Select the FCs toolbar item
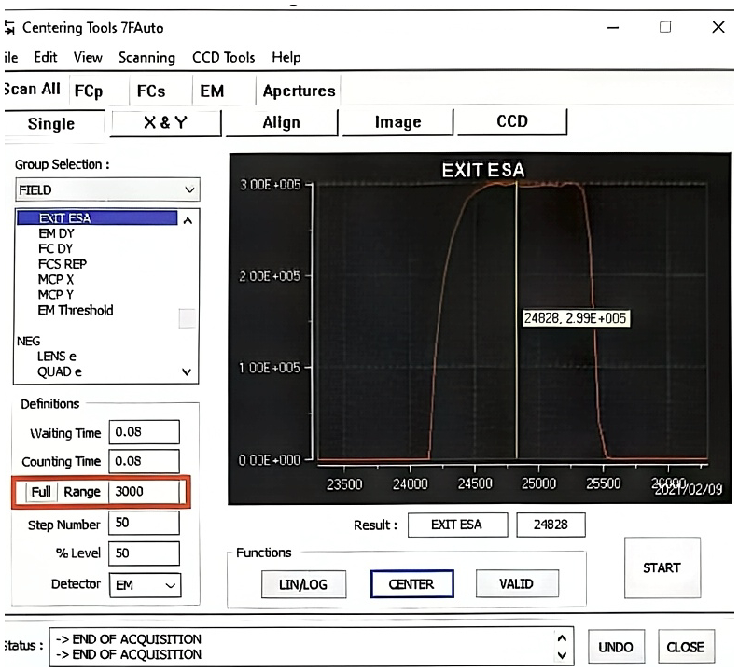The image size is (739, 672). tap(151, 91)
